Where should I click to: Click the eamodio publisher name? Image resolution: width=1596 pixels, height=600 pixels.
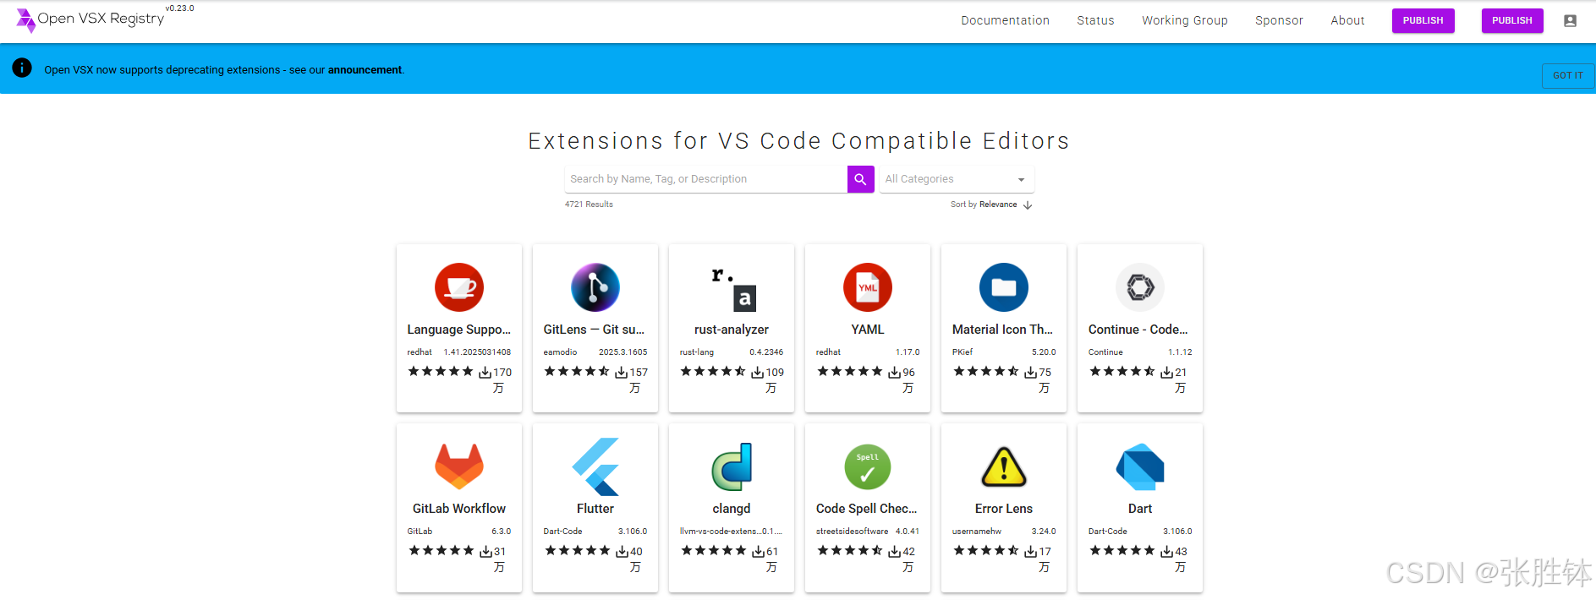(x=560, y=352)
